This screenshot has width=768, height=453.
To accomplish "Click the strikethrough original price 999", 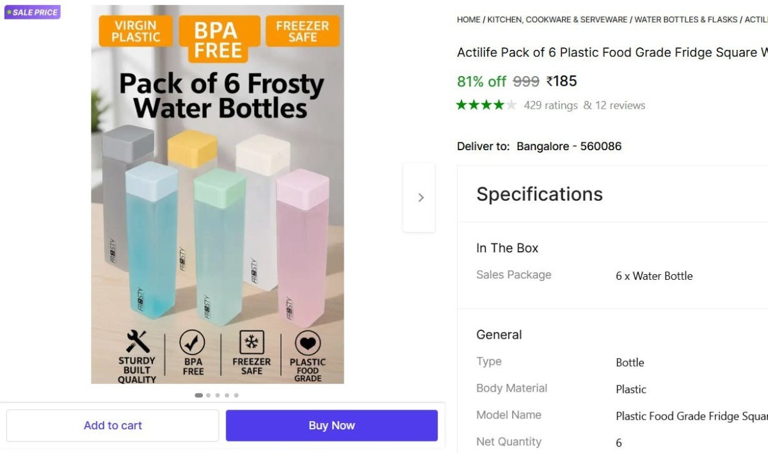I will coord(524,81).
